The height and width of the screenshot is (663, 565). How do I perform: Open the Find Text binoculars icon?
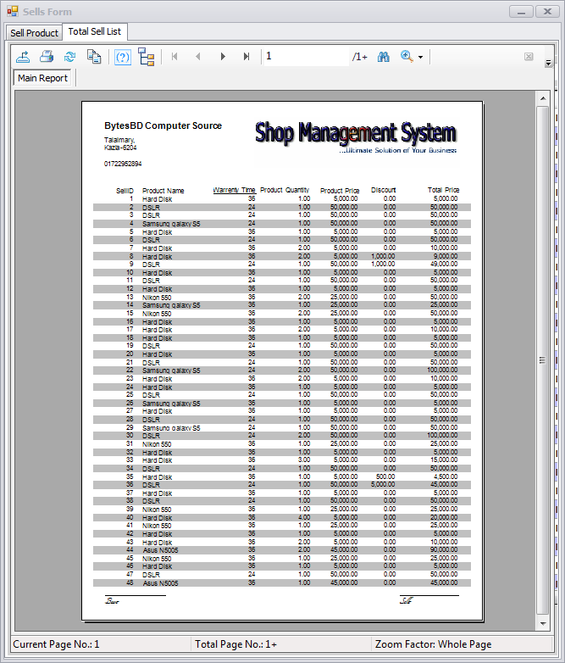[x=383, y=57]
